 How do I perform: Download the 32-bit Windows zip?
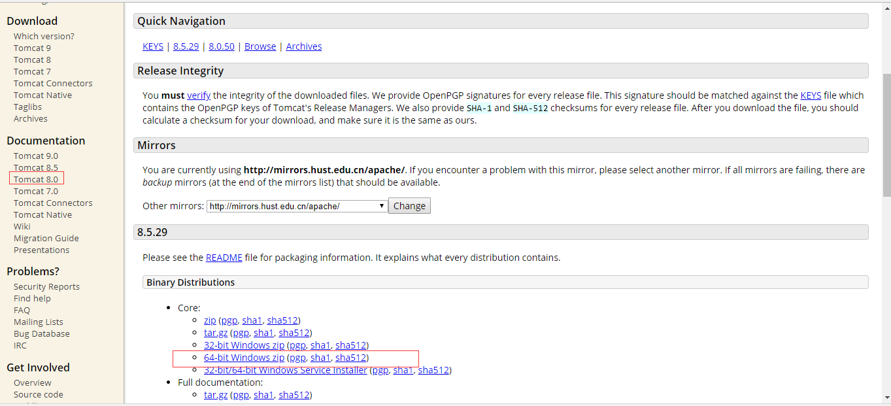(x=244, y=345)
